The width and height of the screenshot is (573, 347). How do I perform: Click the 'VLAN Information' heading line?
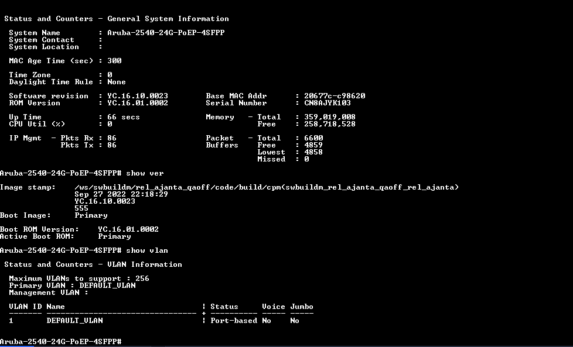point(93,264)
